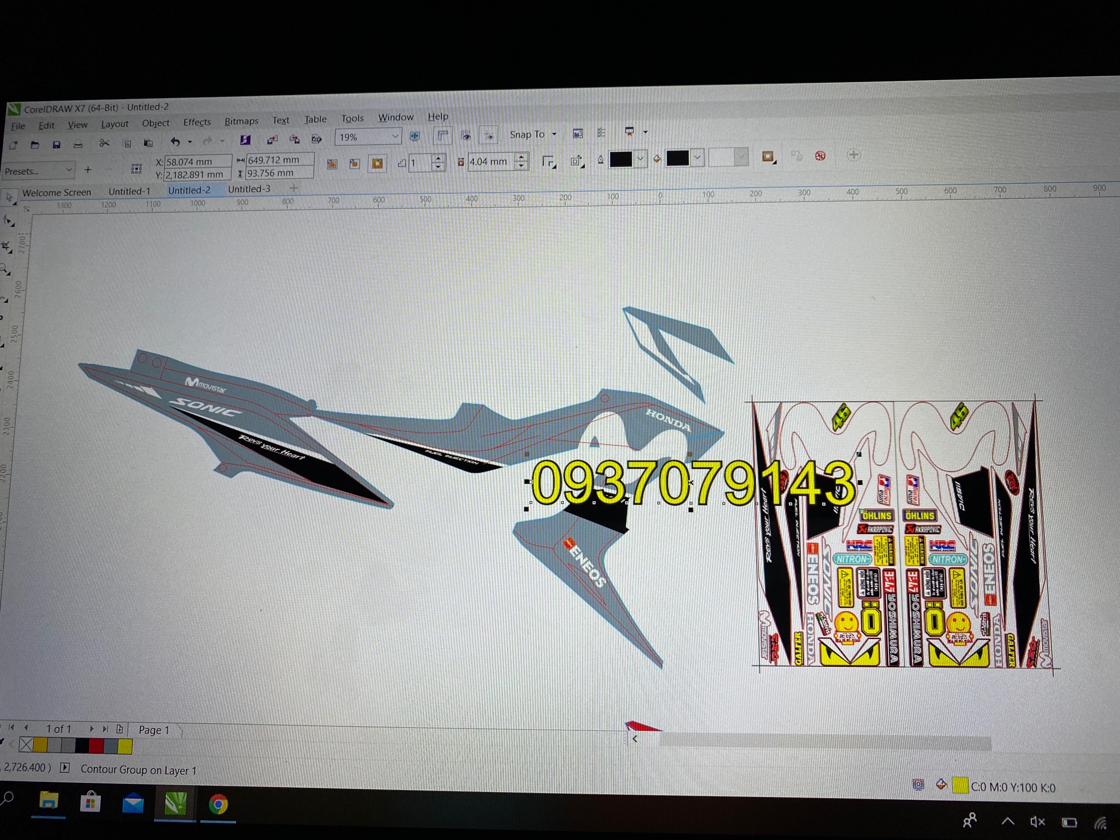Increase the 4.04 mm contour offset

[x=521, y=156]
